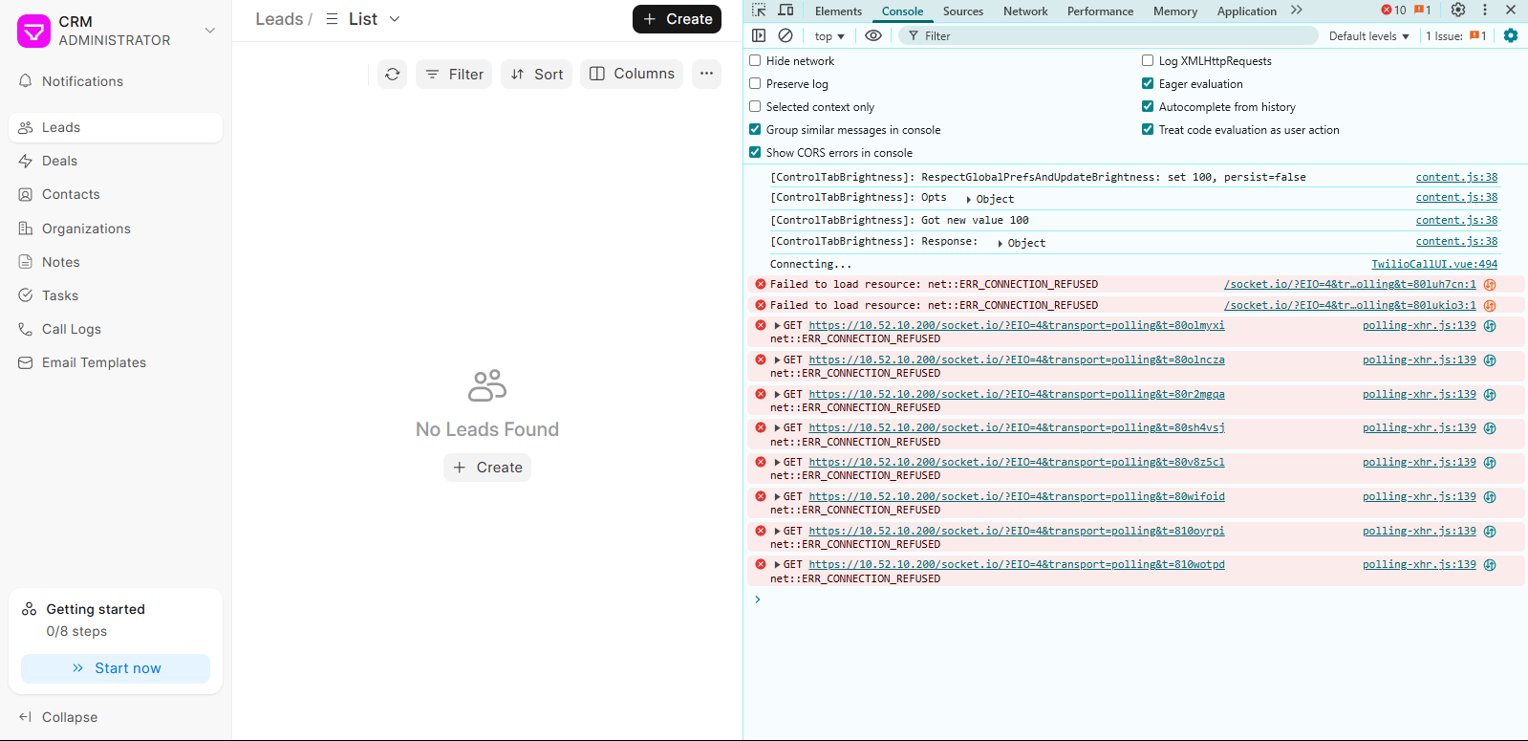Click the black Create button in header
This screenshot has width=1528, height=741.
(x=677, y=19)
